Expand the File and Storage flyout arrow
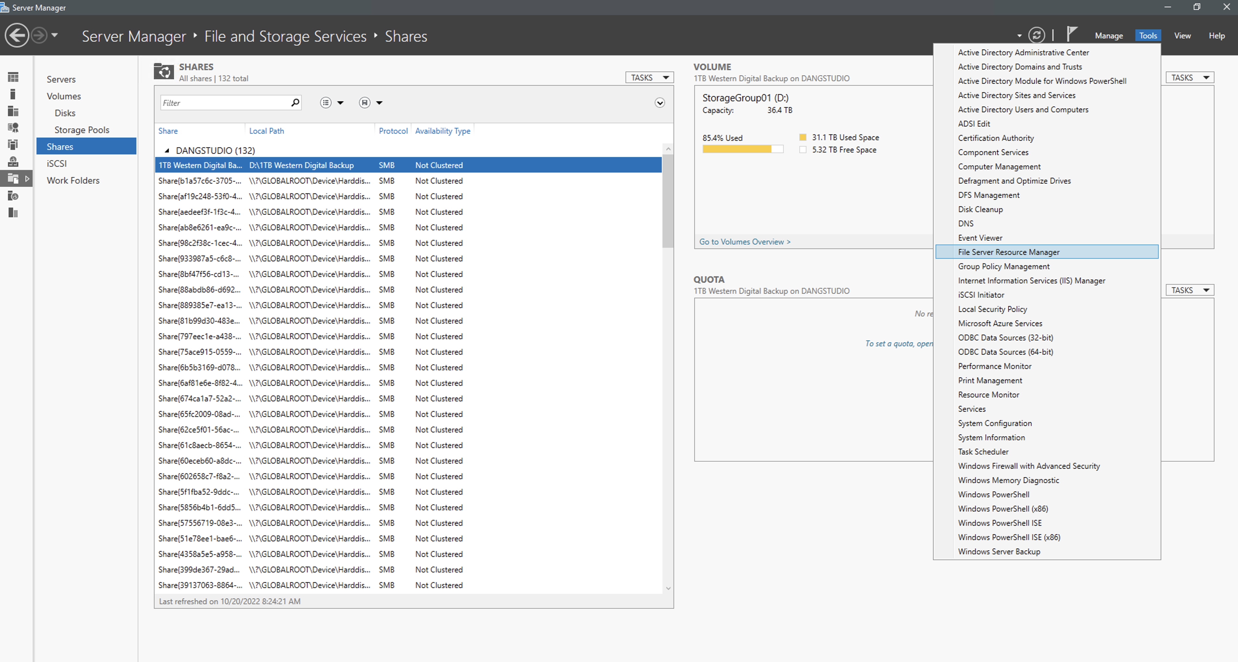 pyautogui.click(x=27, y=179)
